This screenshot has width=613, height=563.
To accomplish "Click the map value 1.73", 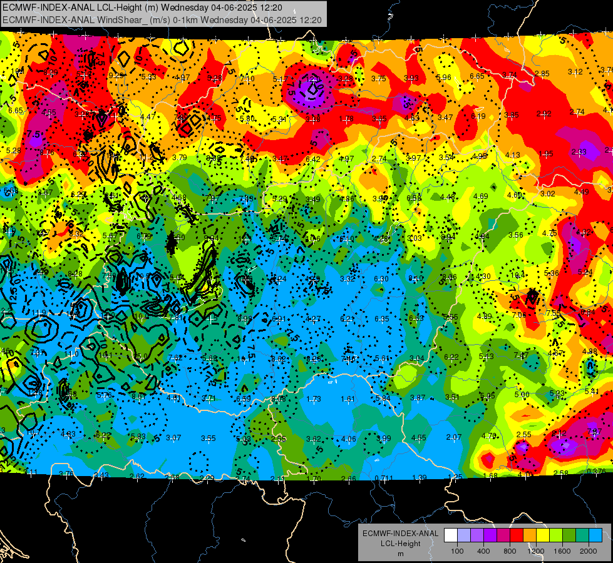I will point(314,399).
